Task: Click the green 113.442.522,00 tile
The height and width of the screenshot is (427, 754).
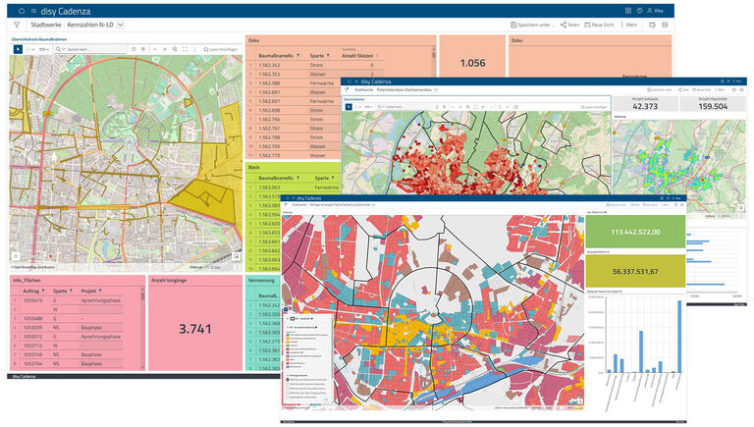Action: (635, 232)
